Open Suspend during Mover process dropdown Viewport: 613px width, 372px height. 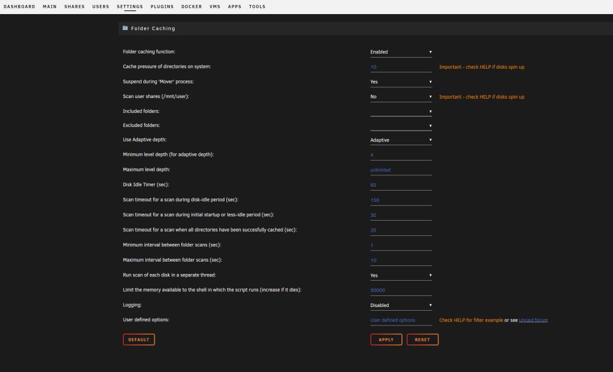401,82
